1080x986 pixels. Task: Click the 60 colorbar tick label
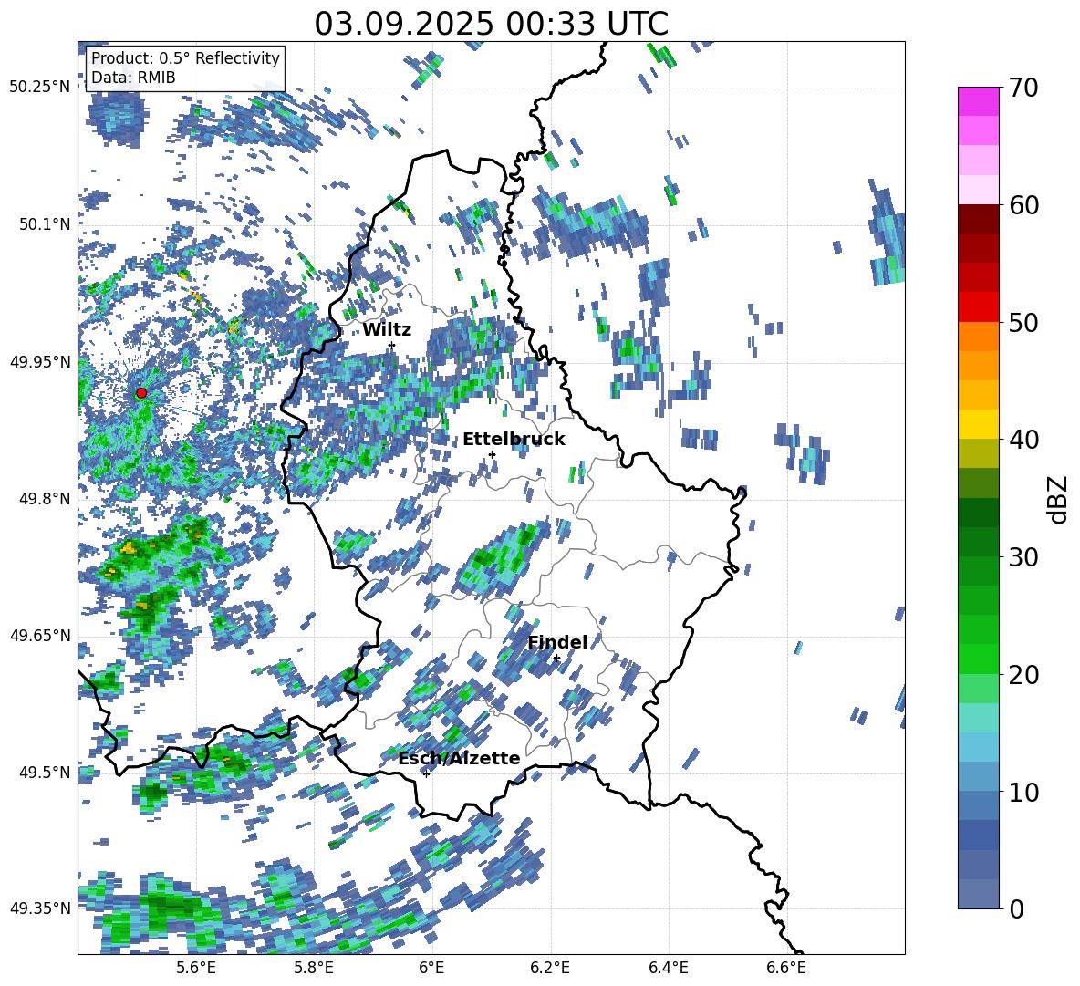pos(1023,205)
